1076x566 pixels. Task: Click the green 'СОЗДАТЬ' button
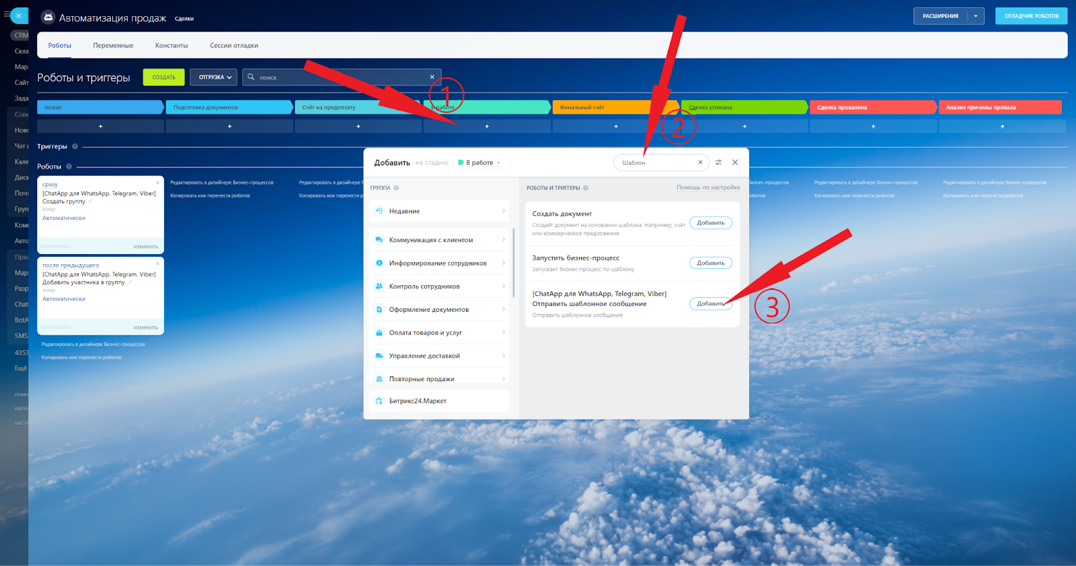pyautogui.click(x=163, y=77)
